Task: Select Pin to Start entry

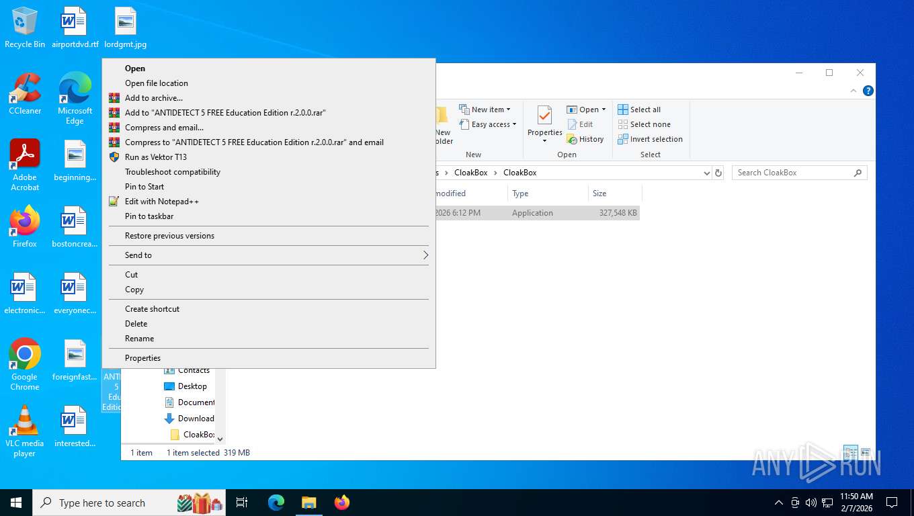Action: tap(269, 187)
